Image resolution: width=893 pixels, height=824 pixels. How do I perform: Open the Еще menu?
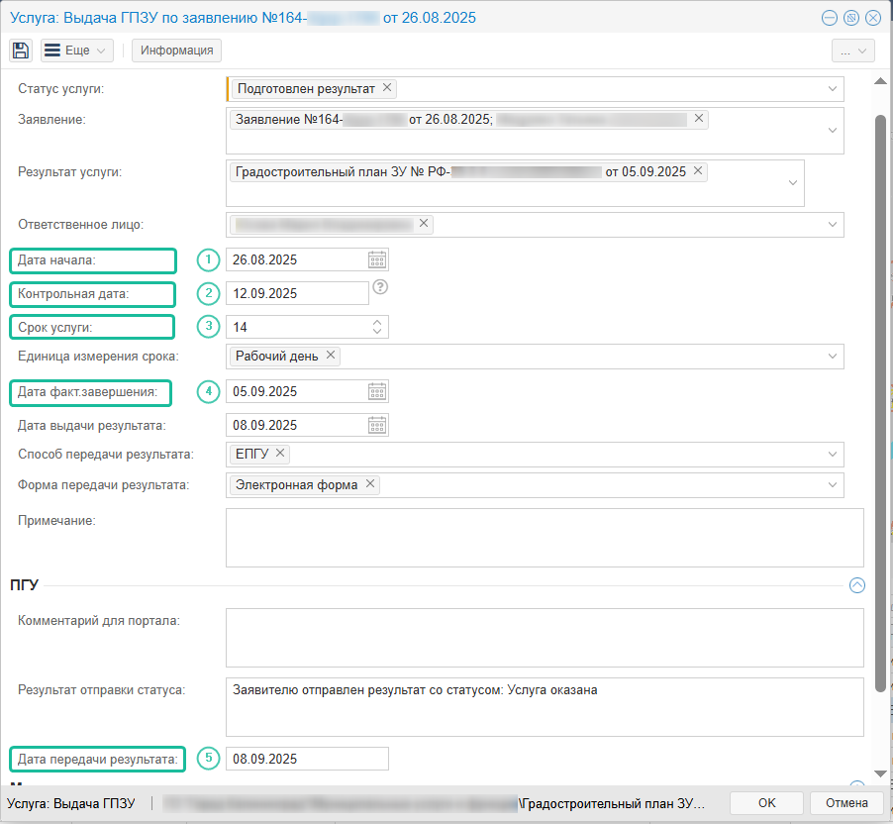coord(77,51)
